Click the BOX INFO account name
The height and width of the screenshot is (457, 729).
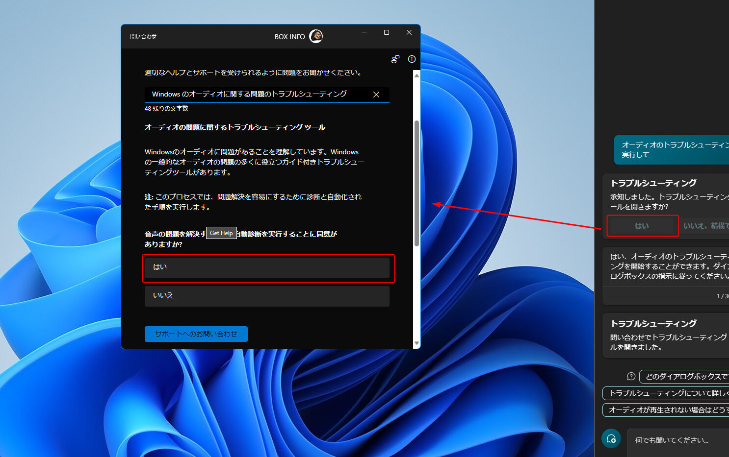[x=290, y=37]
